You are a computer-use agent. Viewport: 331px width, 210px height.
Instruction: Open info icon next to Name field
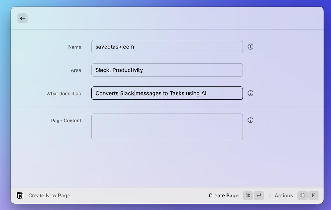(250, 47)
